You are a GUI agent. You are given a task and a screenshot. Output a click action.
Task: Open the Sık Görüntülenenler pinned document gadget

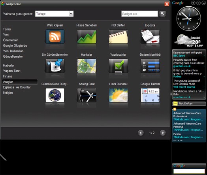coord(55,66)
